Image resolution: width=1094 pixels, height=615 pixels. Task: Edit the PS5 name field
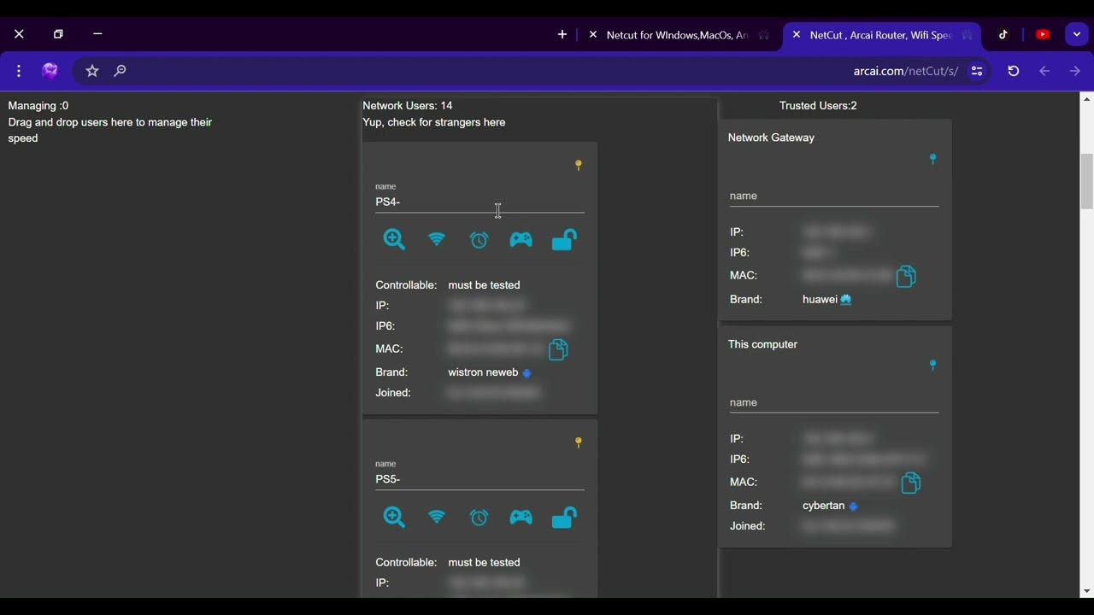tap(479, 480)
